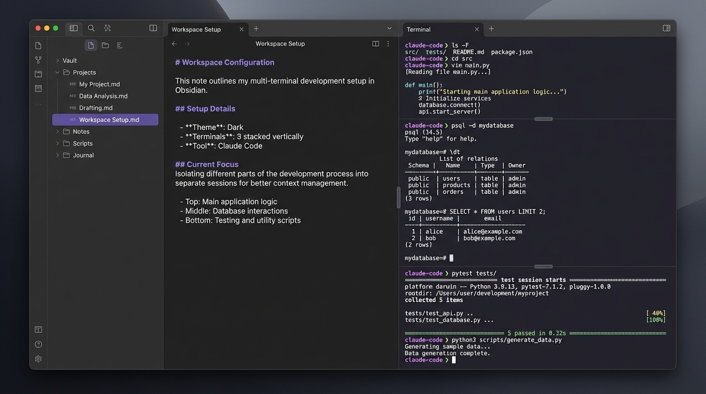This screenshot has width=706, height=394.
Task: Switch note to reading view book icon
Action: [x=376, y=44]
